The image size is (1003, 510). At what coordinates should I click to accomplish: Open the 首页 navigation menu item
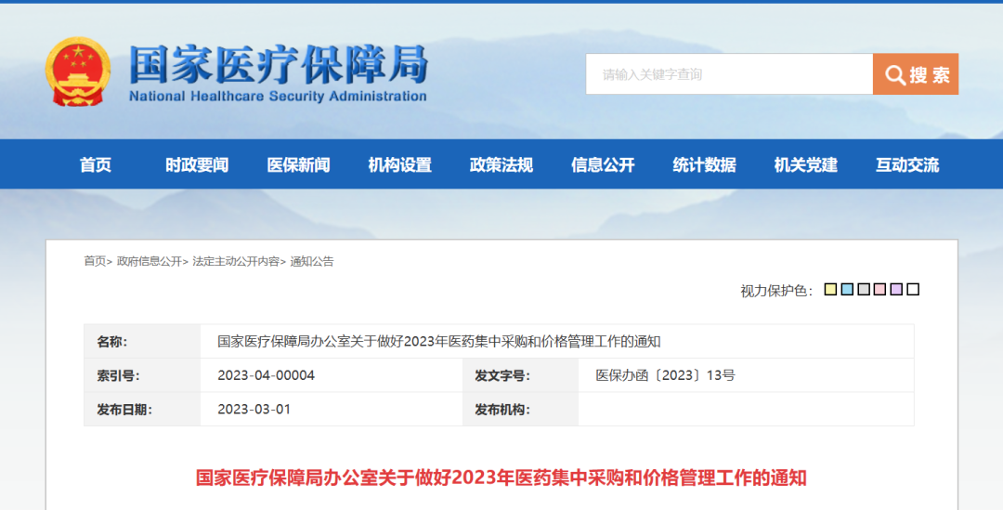[96, 165]
